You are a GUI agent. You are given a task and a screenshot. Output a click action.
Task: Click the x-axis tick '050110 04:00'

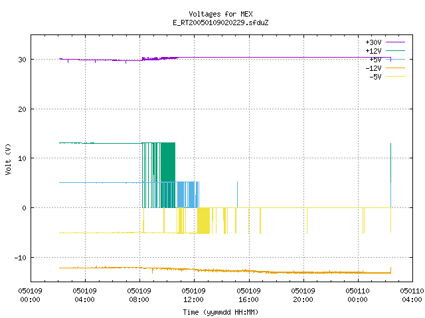pyautogui.click(x=412, y=295)
